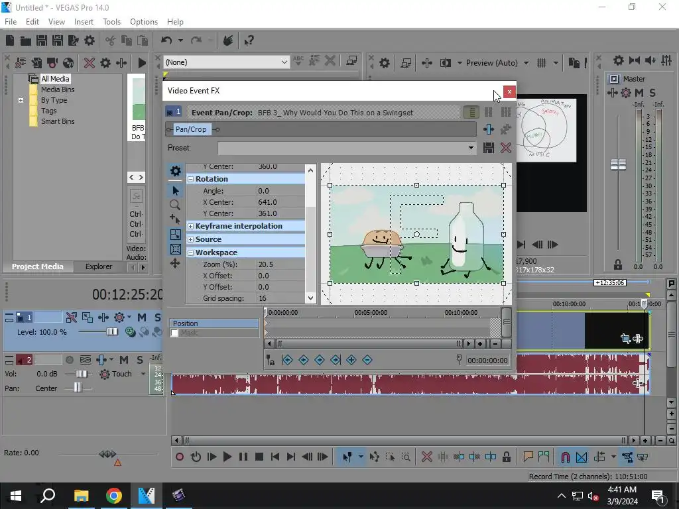Toggle the Mask checkbox in keyframe panel
Viewport: 679px width, 509px height.
pyautogui.click(x=174, y=333)
